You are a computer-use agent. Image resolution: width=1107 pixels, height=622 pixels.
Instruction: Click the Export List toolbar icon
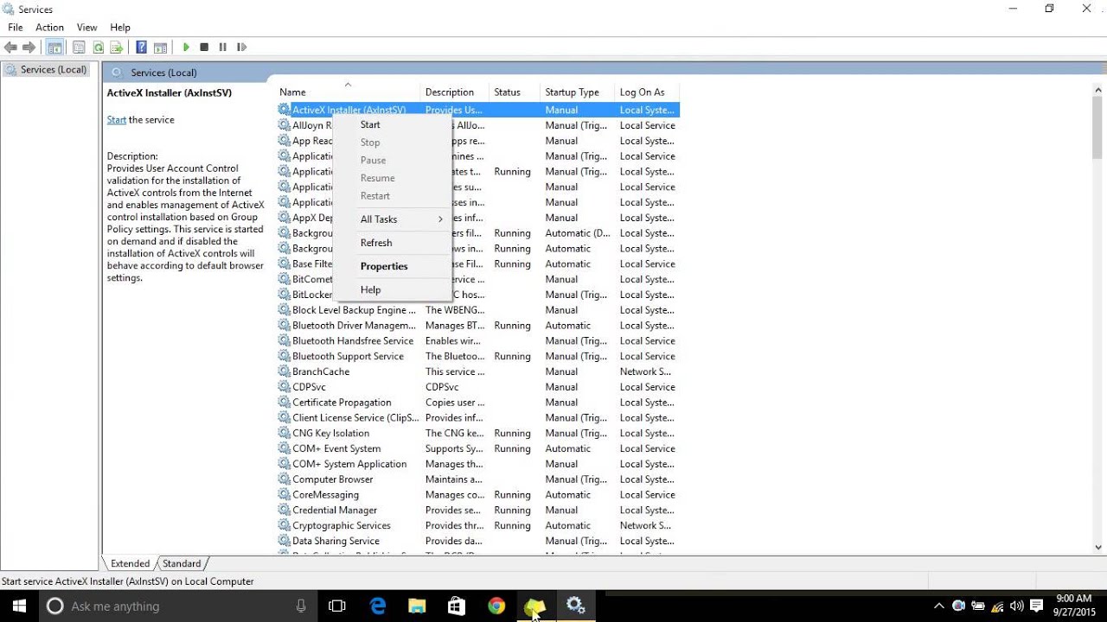(x=116, y=48)
